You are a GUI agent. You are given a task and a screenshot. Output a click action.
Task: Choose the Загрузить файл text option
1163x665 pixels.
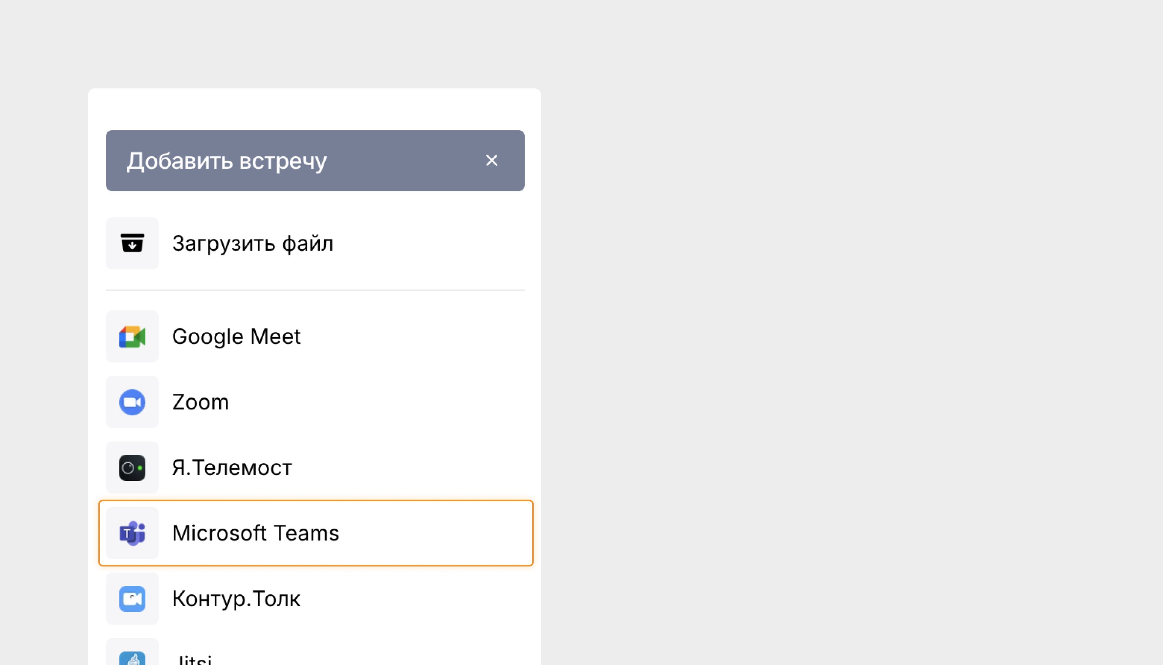pos(252,243)
